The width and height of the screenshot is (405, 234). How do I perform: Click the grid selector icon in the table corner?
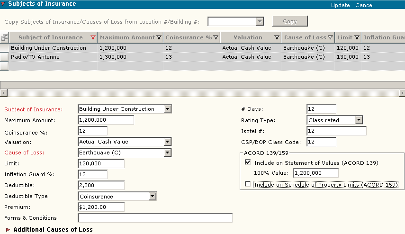pos(4,37)
